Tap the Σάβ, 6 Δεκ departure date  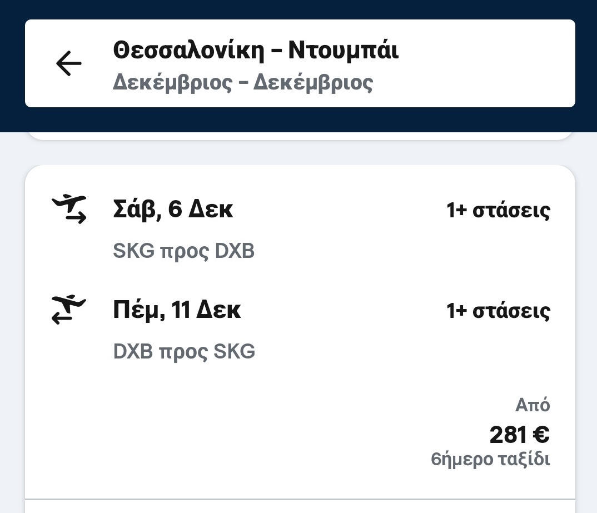[x=173, y=210]
